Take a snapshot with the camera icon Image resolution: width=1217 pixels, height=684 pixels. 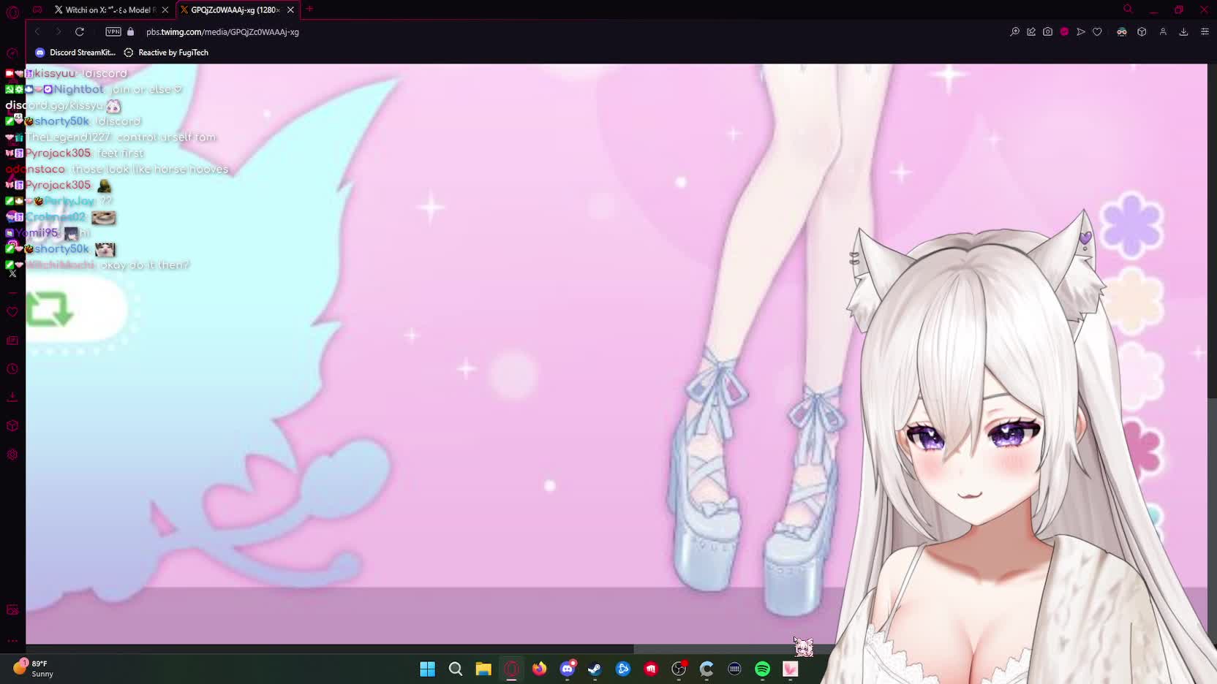coord(1047,31)
